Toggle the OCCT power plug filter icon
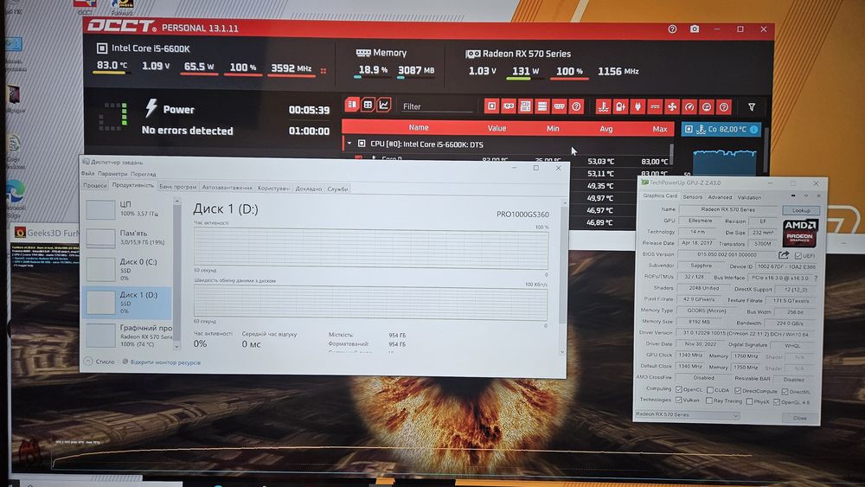 pyautogui.click(x=638, y=106)
